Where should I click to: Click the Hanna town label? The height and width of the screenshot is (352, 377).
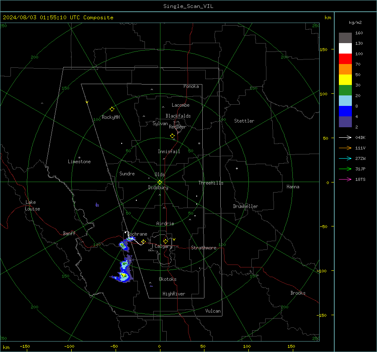pos(293,187)
